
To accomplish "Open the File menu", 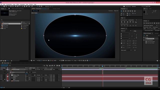I will pos(1,4).
